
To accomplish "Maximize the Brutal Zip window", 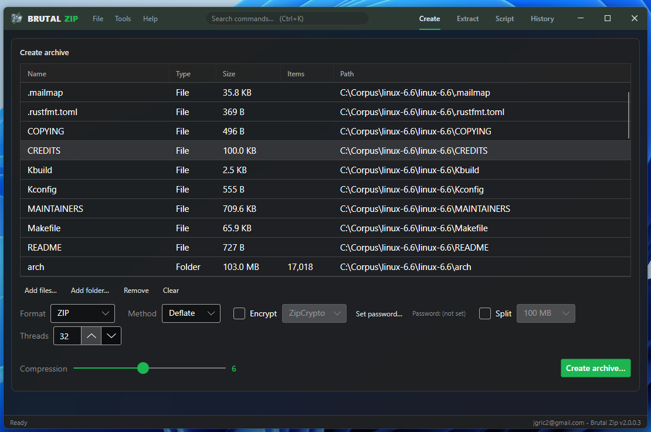I will pos(608,18).
